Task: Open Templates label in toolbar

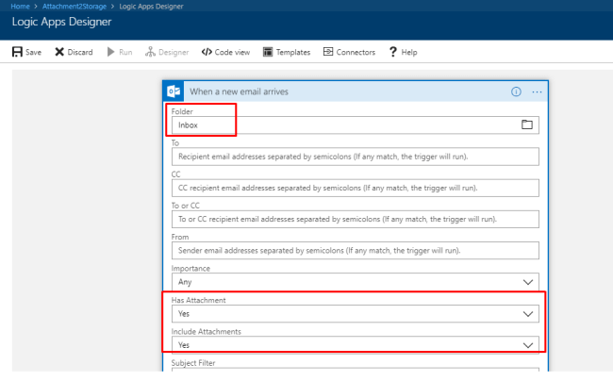Action: (x=293, y=53)
